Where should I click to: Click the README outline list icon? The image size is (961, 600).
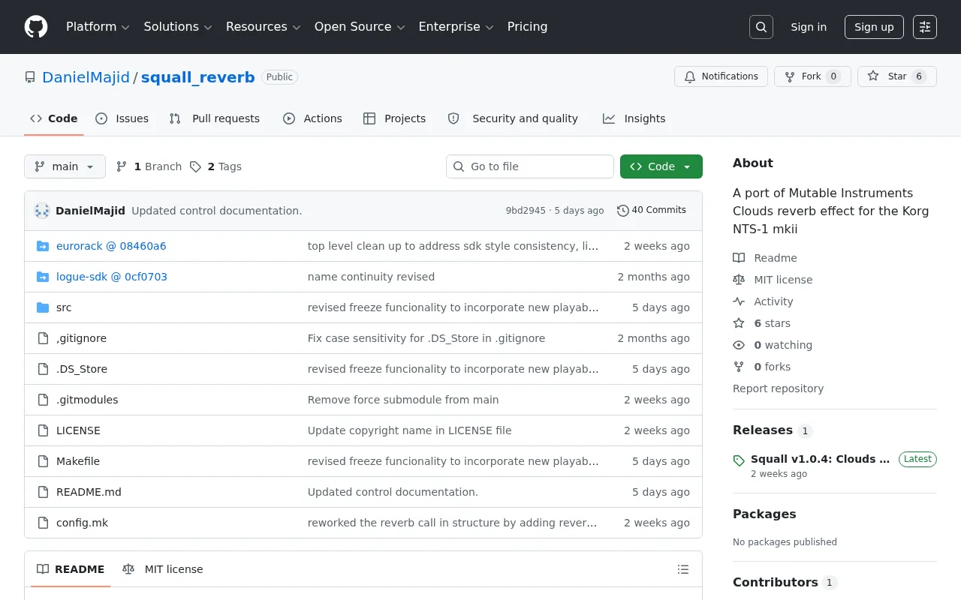pos(683,569)
